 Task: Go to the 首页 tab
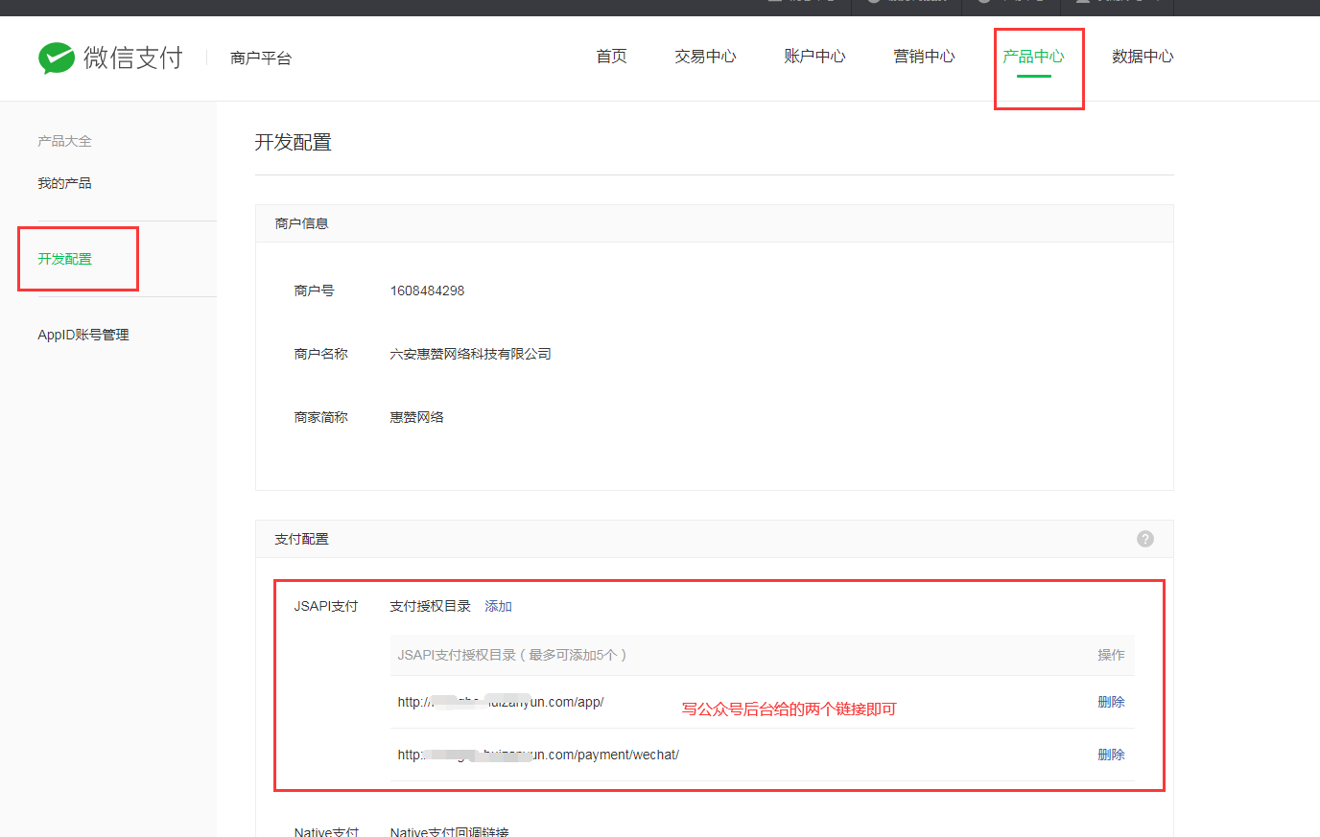point(611,57)
